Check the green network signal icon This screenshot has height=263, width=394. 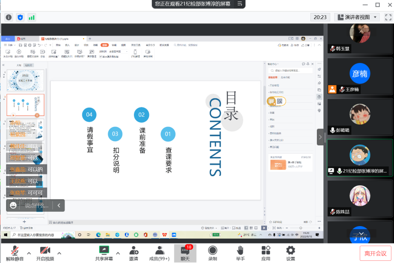point(32,17)
